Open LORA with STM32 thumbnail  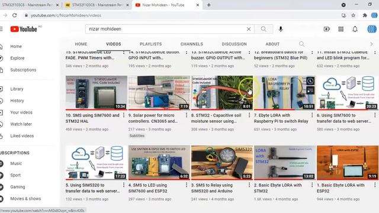coord(285,163)
